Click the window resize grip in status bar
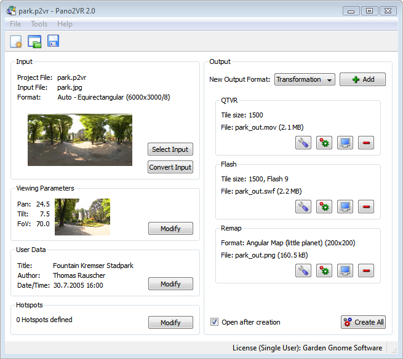Image resolution: width=403 pixels, height=359 pixels. coord(394,350)
